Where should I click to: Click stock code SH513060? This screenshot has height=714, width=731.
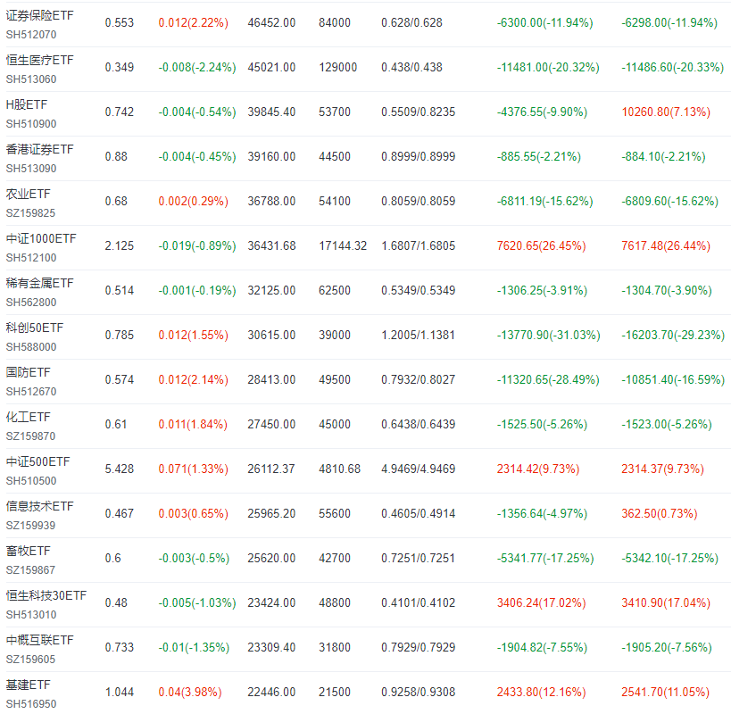point(31,79)
